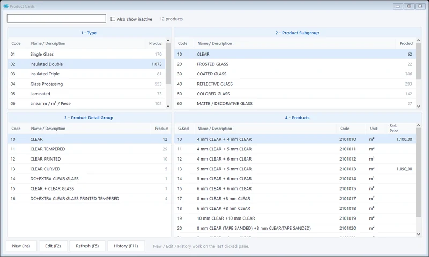Screen dimensions: 429x257
Task: Click the Product Cards app icon in title bar
Action: point(6,6)
